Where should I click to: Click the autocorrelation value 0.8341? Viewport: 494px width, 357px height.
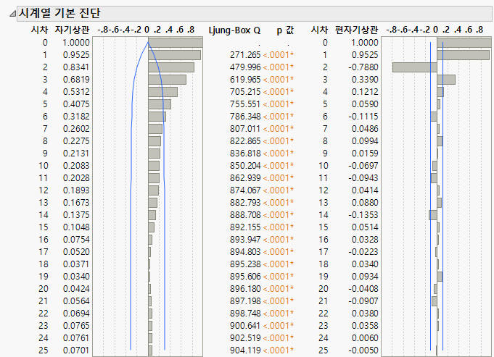(76, 67)
